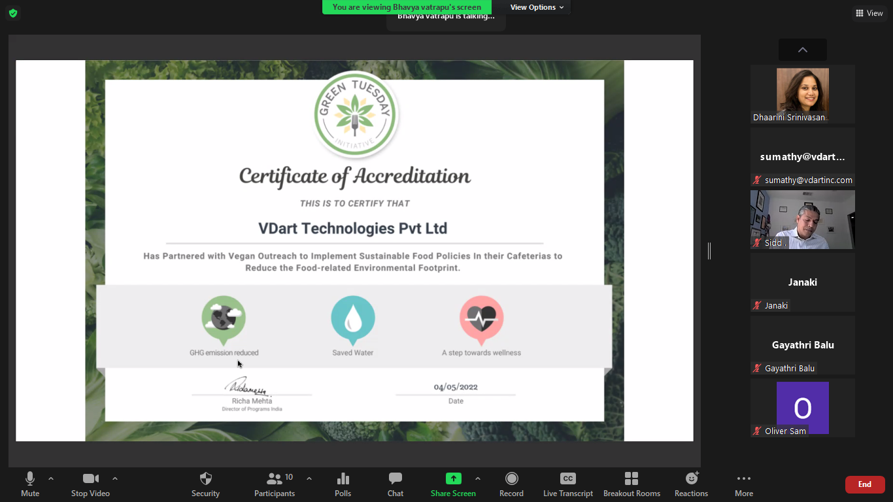Select Sidd's video thumbnail

pos(803,220)
